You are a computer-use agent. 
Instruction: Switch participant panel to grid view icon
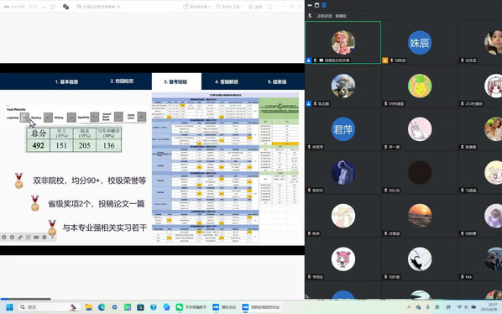coord(316,5)
